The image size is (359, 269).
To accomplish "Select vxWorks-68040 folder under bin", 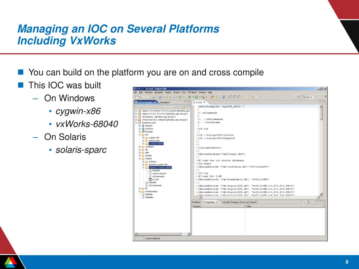I will [x=156, y=144].
